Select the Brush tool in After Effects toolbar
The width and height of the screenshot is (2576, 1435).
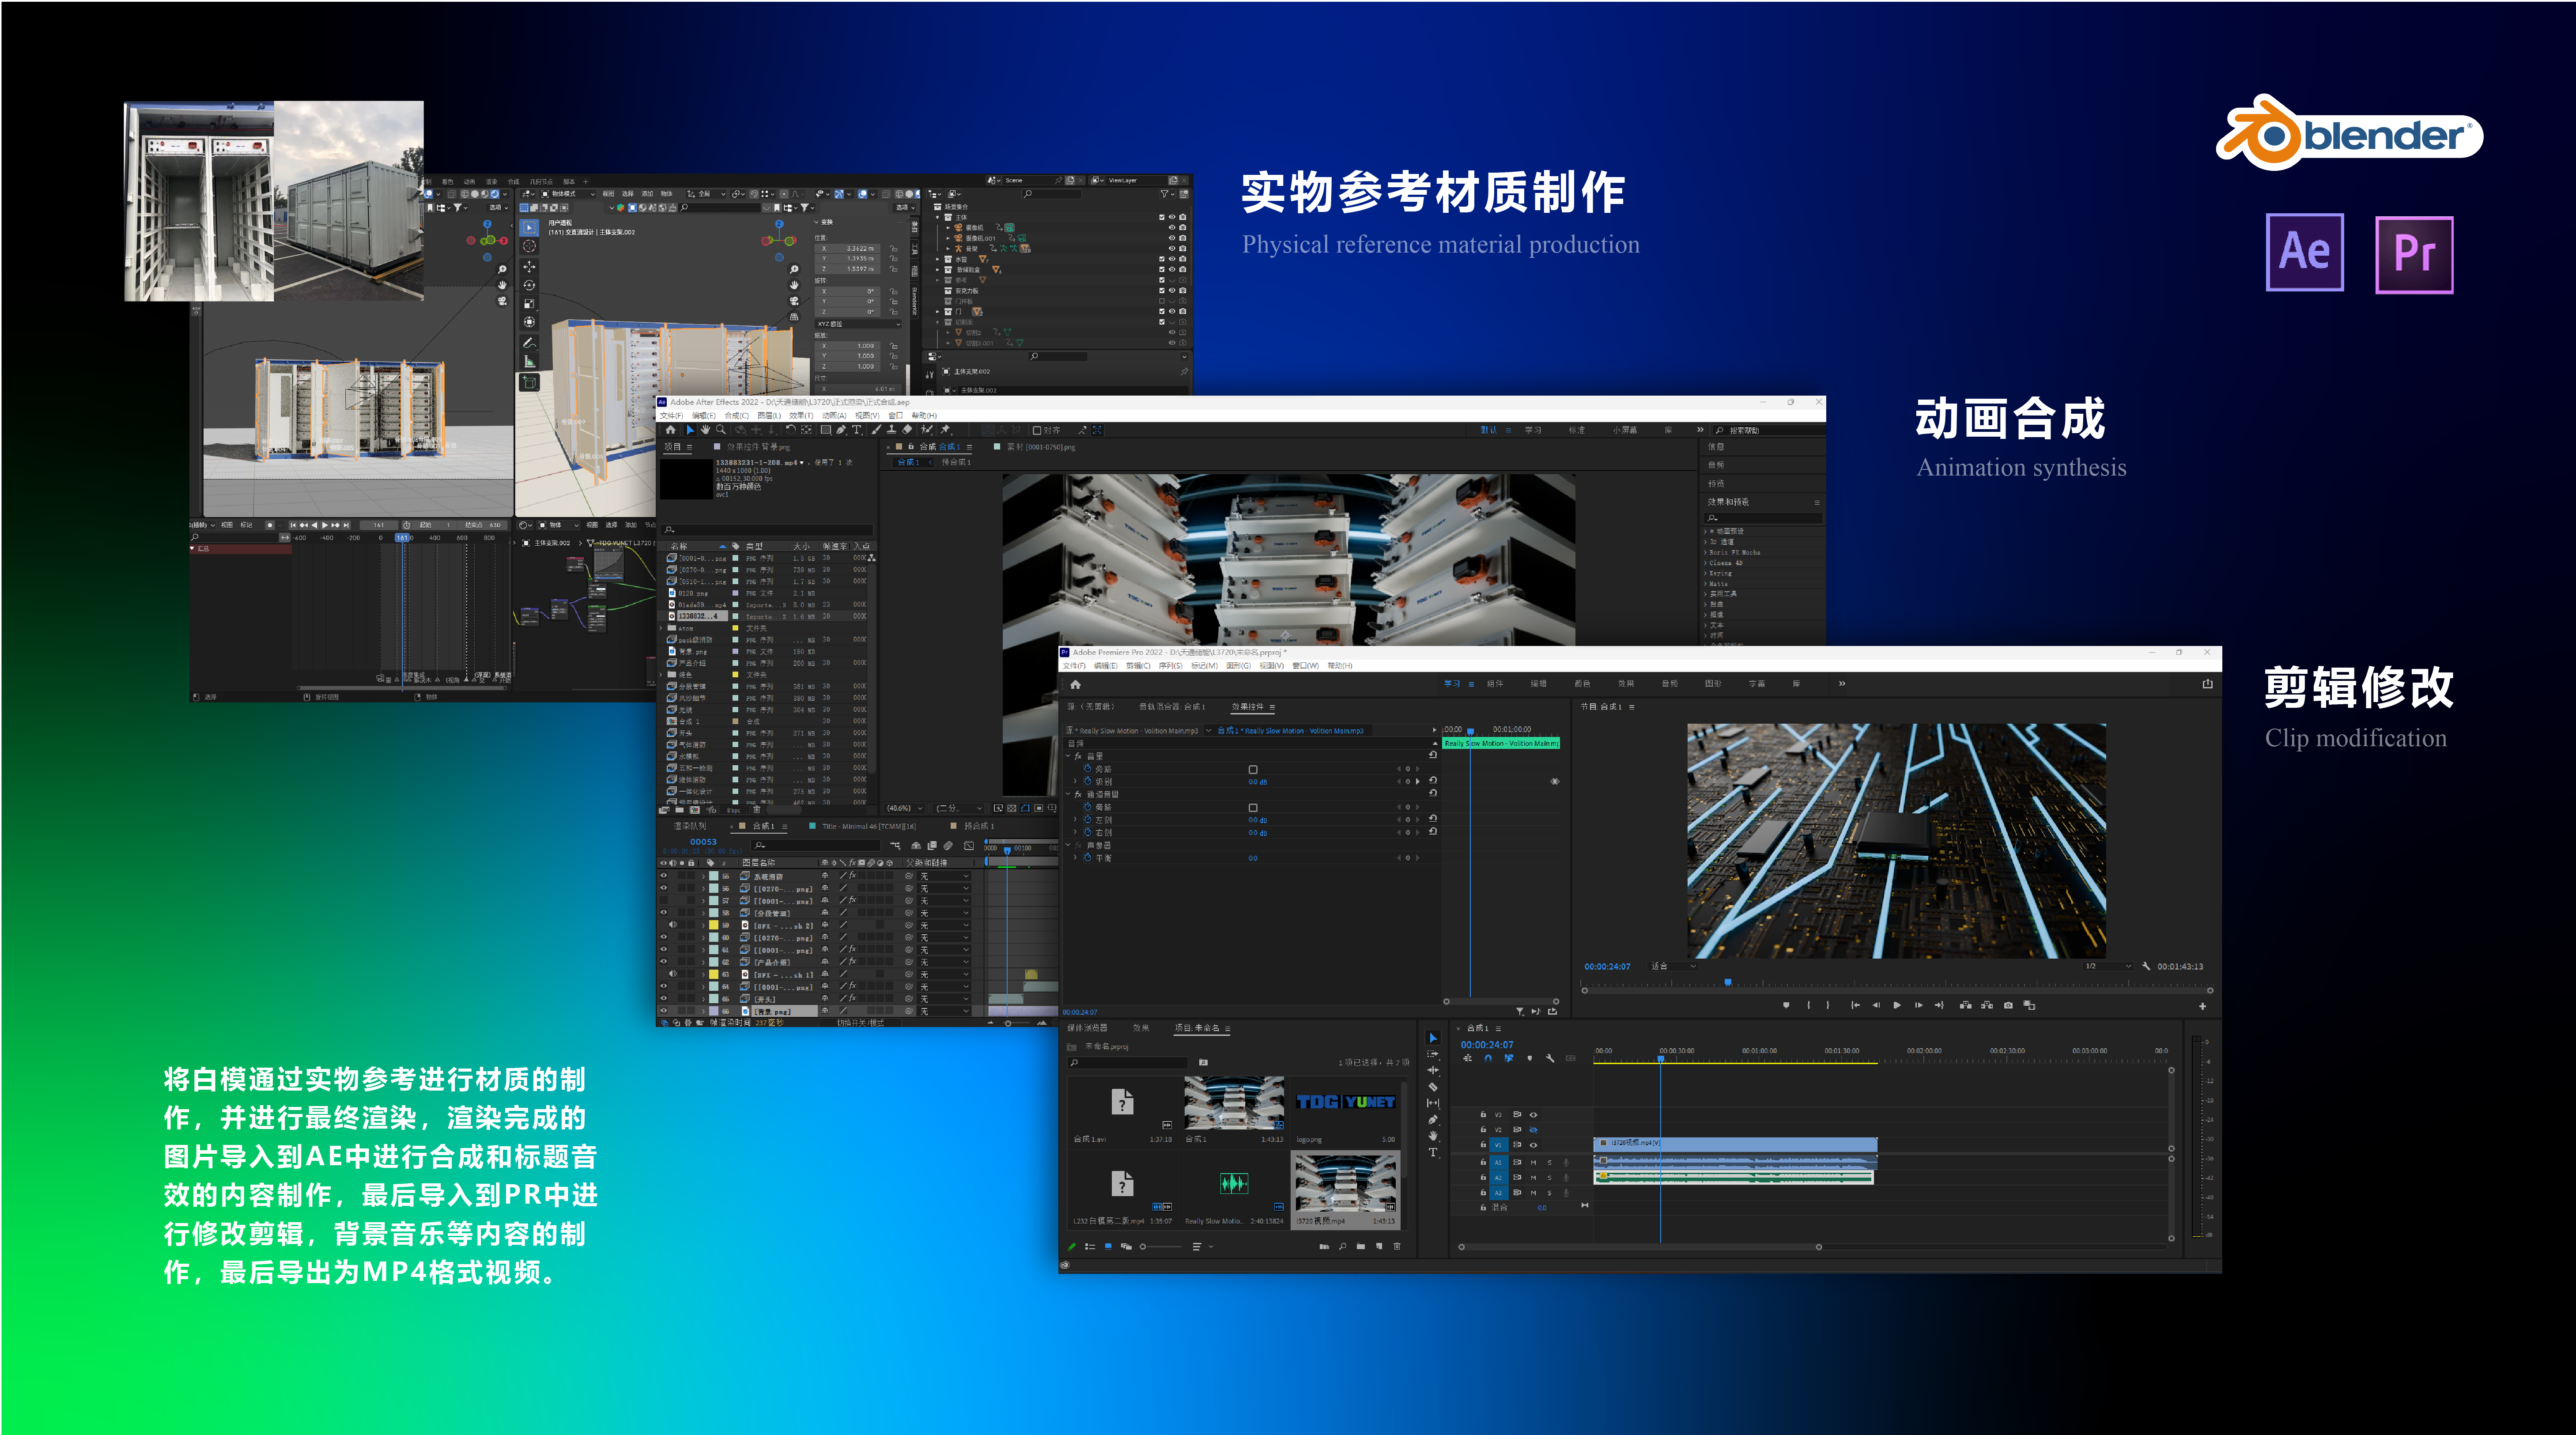pyautogui.click(x=876, y=430)
